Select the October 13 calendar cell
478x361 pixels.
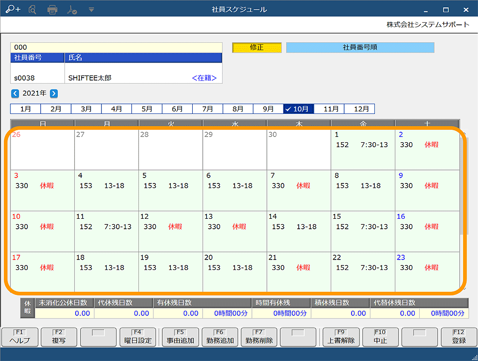coord(235,231)
